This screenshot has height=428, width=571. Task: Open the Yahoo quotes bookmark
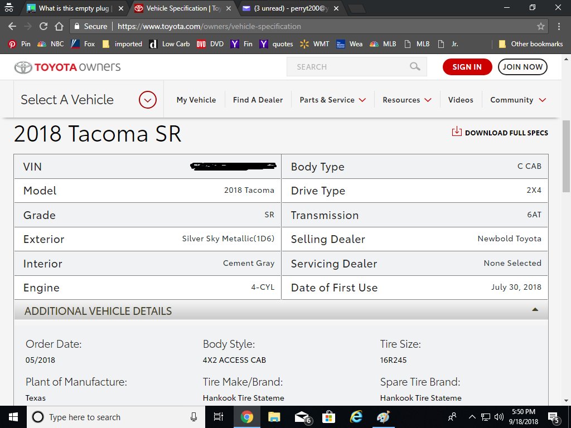pyautogui.click(x=276, y=44)
